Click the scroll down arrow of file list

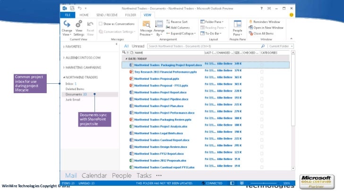pyautogui.click(x=293, y=168)
